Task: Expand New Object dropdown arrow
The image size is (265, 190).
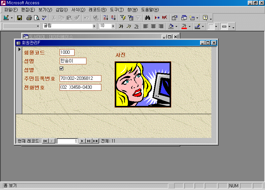Action: [197, 18]
